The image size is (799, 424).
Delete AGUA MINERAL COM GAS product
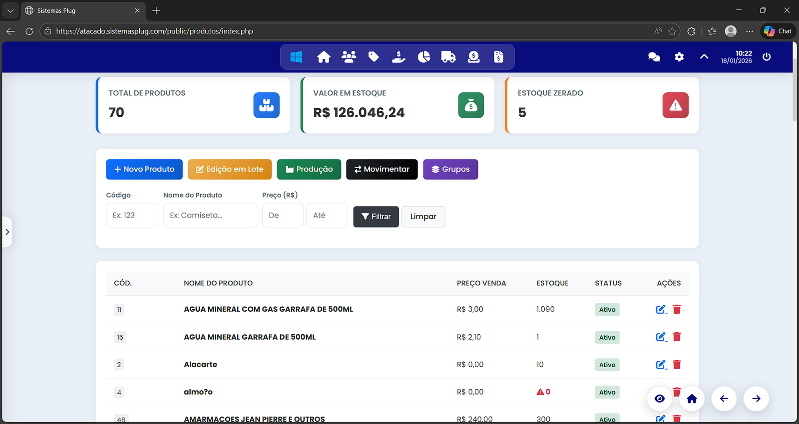[677, 309]
